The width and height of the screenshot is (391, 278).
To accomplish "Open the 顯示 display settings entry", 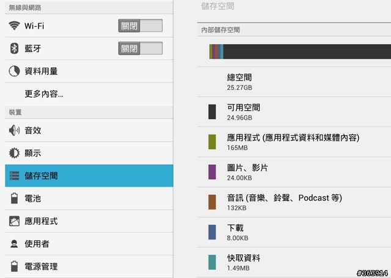I will [x=89, y=153].
